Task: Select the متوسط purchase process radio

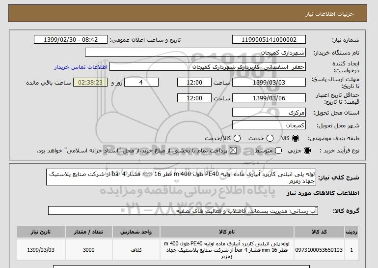Action: coord(278,150)
